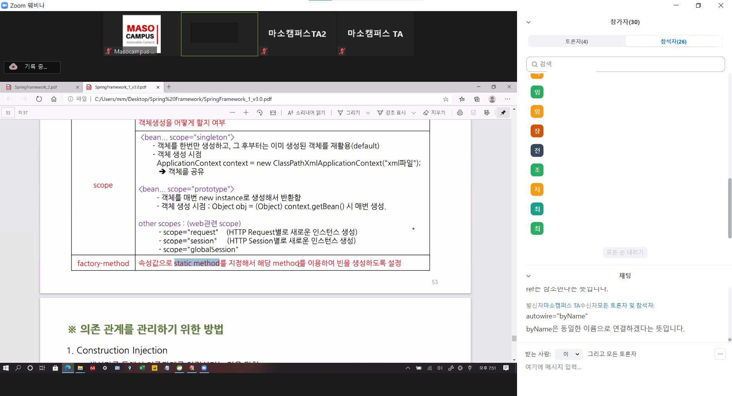The width and height of the screenshot is (732, 396).
Task: Select the highlight (강조 표시) tool
Action: click(391, 113)
